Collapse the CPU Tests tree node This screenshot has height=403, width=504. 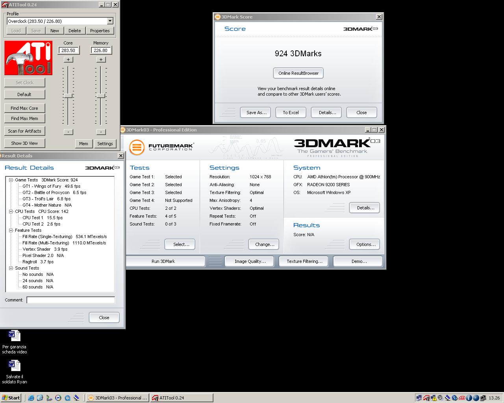point(11,211)
